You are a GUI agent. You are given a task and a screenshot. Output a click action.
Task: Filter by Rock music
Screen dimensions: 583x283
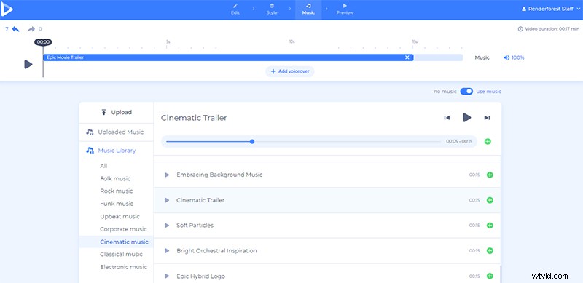point(117,191)
